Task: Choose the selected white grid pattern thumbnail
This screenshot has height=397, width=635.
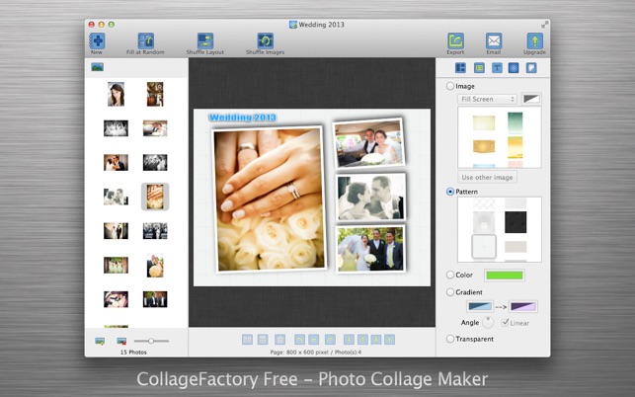Action: click(x=484, y=246)
